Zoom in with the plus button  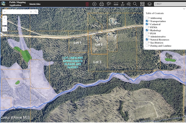point(5,18)
